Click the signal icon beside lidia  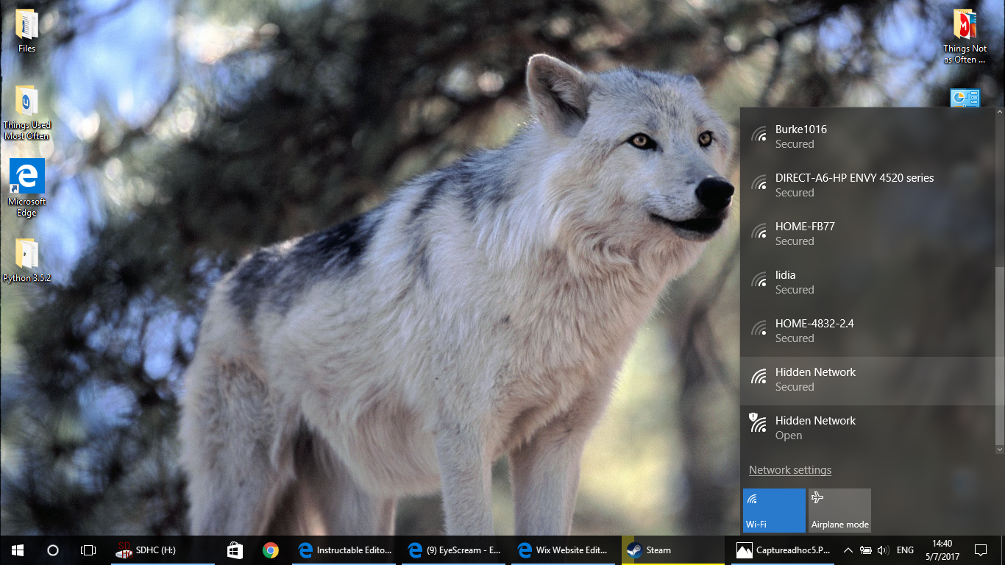759,279
